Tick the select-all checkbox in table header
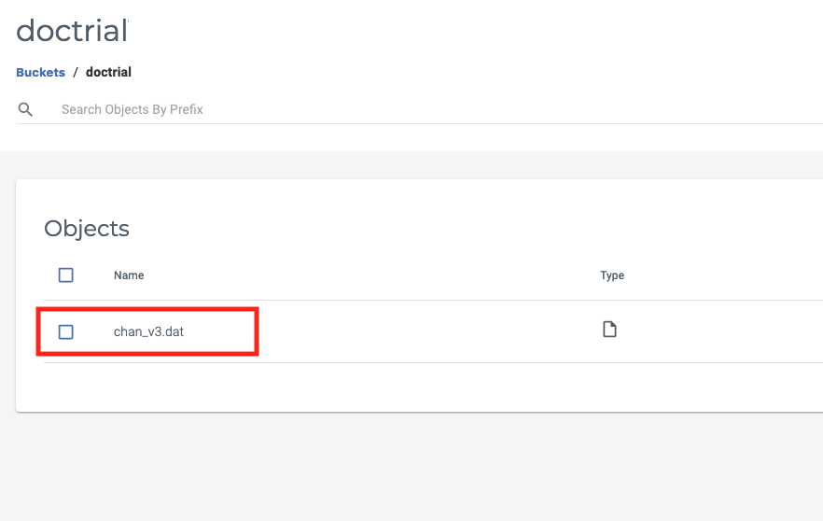Image resolution: width=823 pixels, height=521 pixels. 65,275
